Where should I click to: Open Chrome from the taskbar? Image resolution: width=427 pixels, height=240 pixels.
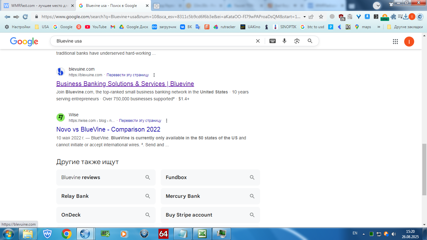[66, 234]
